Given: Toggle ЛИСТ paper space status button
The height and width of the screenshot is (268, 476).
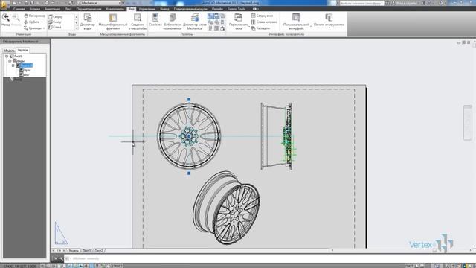Looking at the screenshot, I should [409, 266].
